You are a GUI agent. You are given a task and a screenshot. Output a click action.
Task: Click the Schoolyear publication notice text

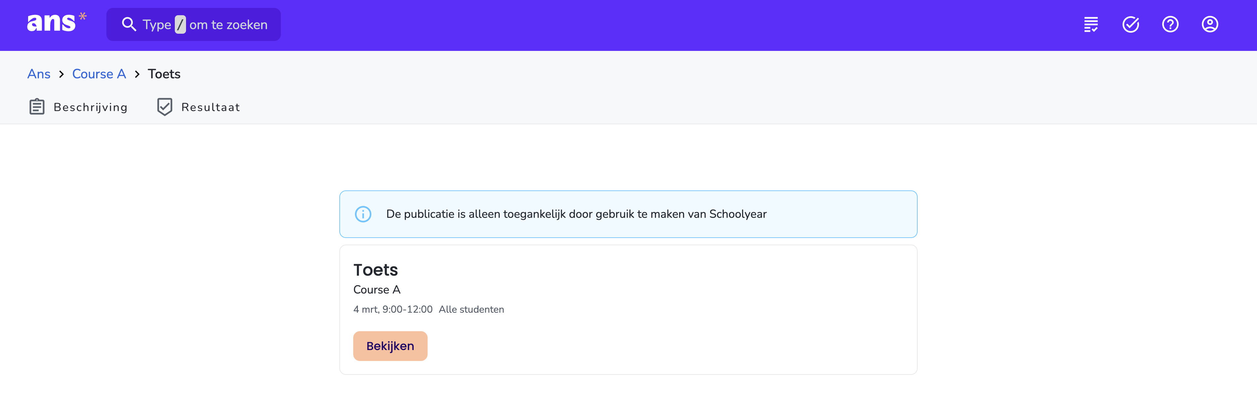(x=576, y=214)
